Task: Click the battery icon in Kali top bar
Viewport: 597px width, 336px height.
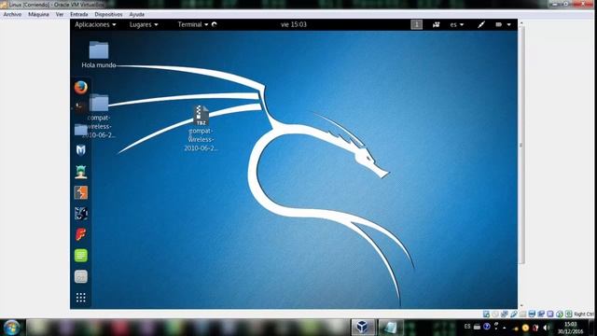Action: tap(498, 24)
